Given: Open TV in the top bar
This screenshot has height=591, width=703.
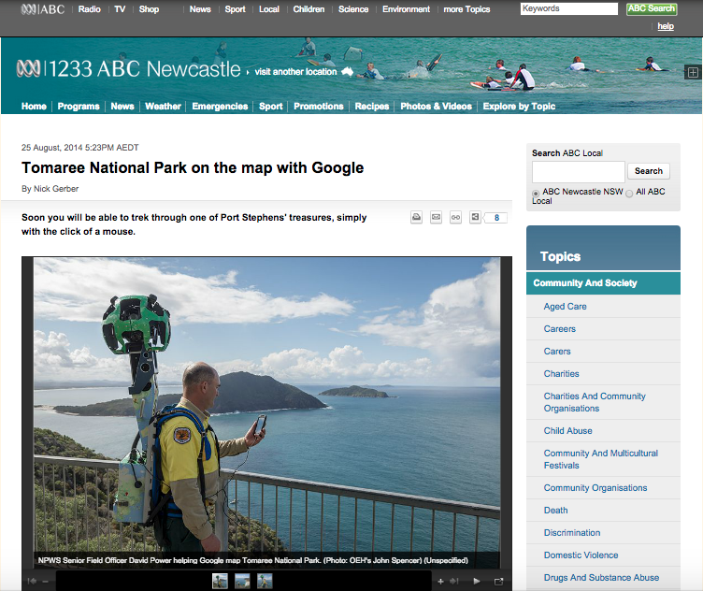Looking at the screenshot, I should tap(120, 9).
